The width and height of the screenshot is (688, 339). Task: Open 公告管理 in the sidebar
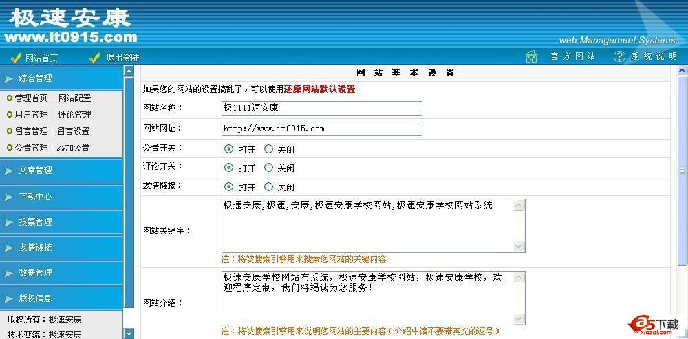pyautogui.click(x=31, y=148)
